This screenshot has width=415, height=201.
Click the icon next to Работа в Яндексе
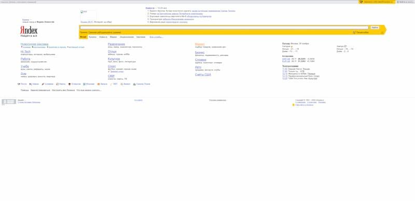tap(294, 105)
